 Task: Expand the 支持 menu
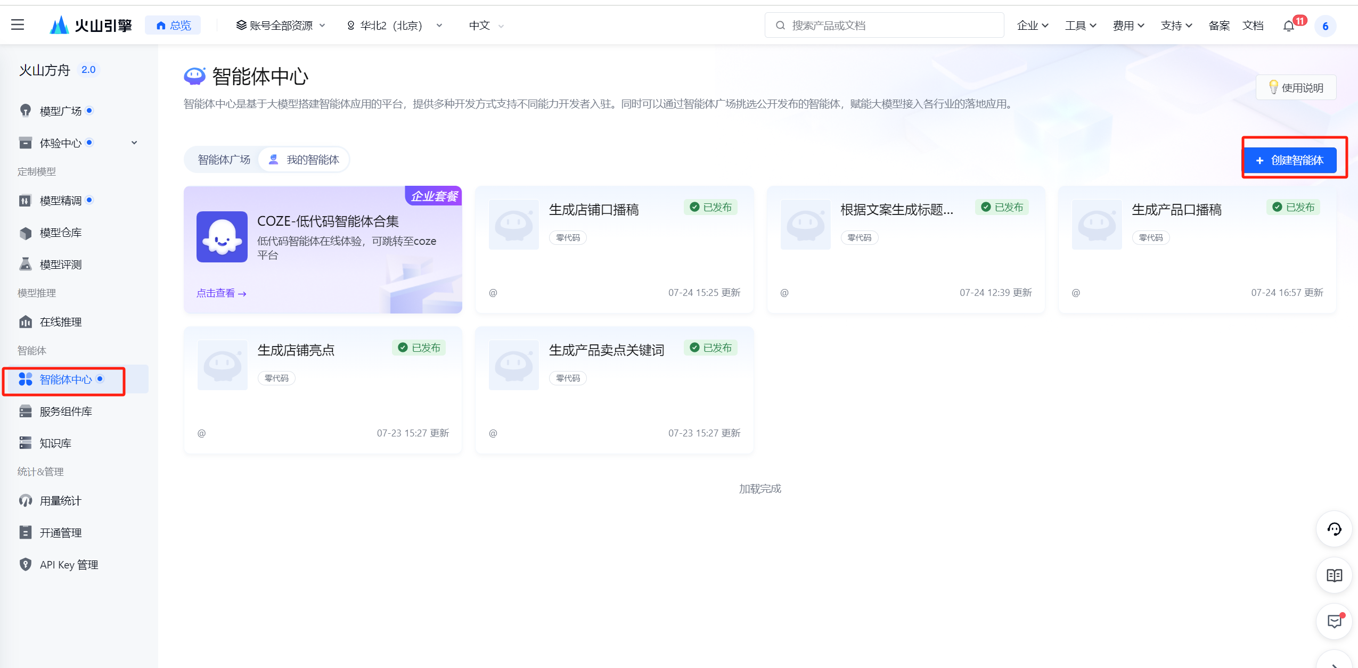(x=1176, y=25)
